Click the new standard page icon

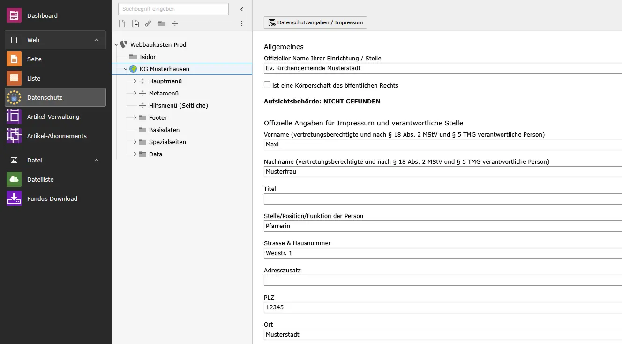coord(122,23)
